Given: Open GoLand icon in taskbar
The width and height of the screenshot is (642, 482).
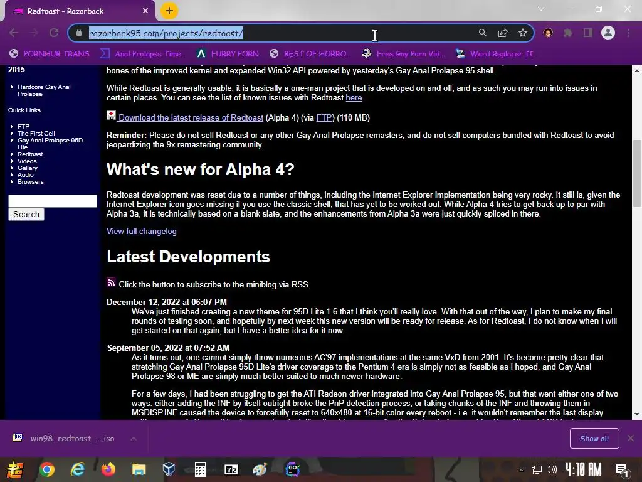Looking at the screenshot, I should pos(292,469).
